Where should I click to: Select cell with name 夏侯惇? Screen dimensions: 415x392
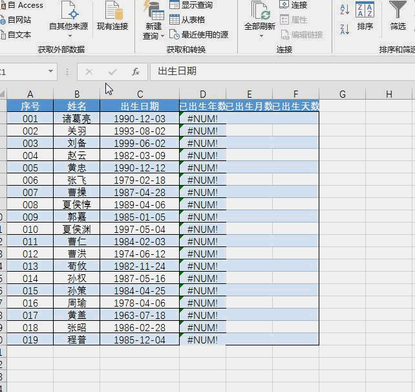77,204
